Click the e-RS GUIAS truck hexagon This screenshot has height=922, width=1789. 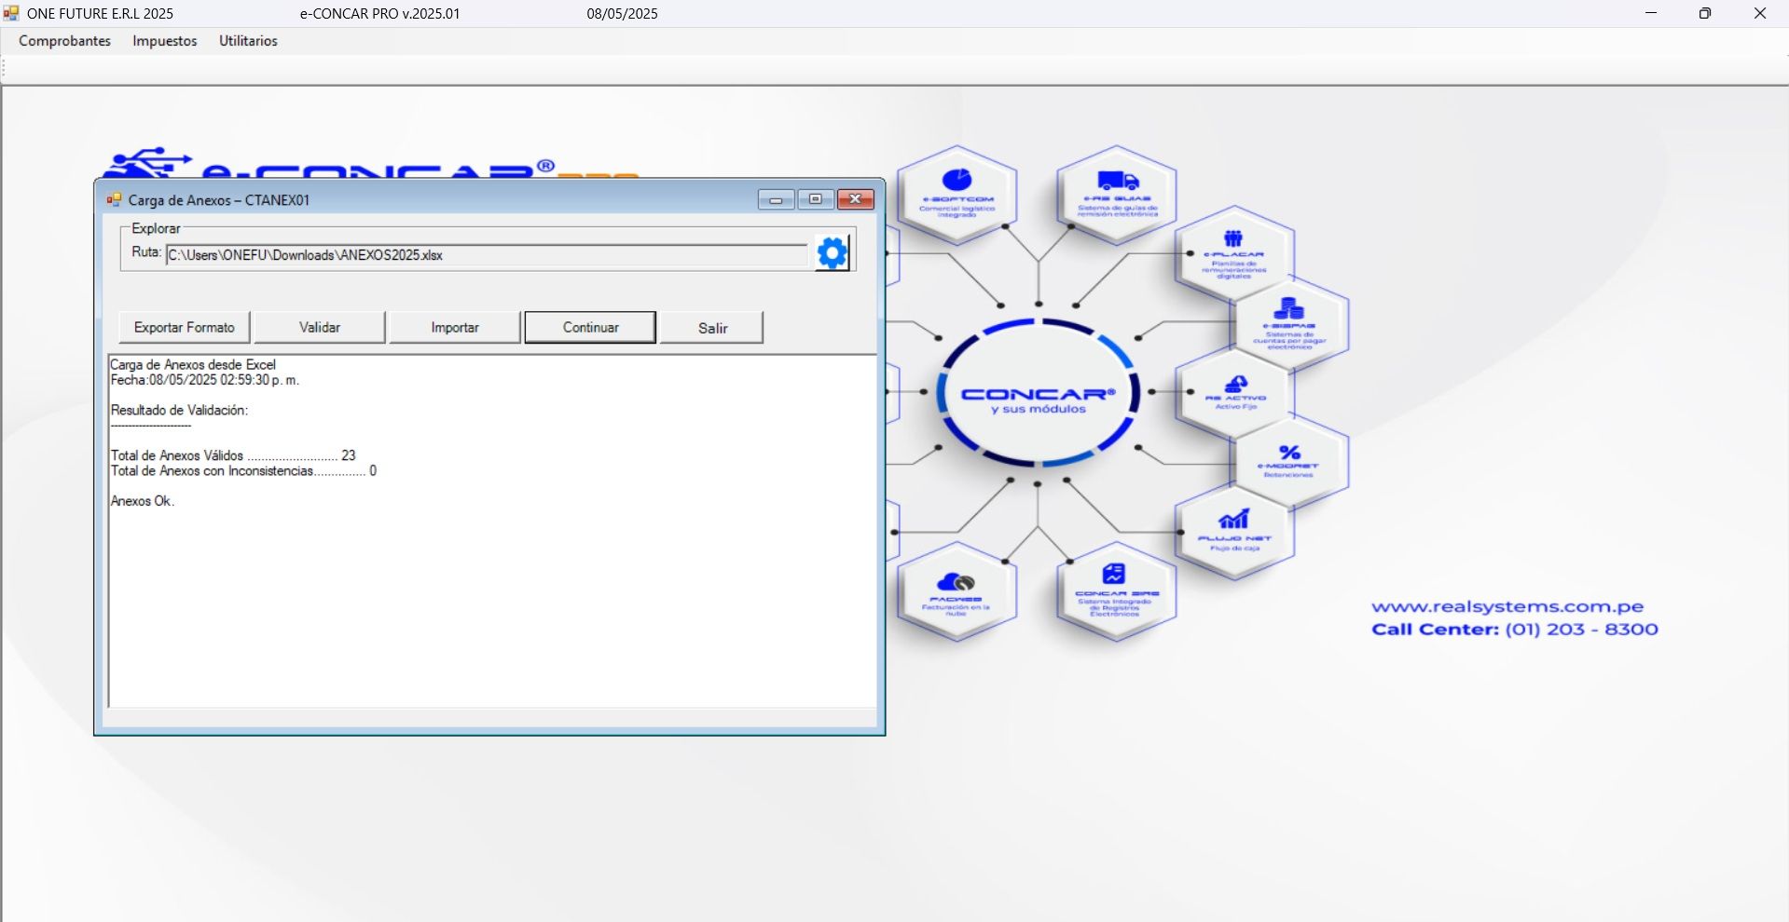(x=1117, y=194)
